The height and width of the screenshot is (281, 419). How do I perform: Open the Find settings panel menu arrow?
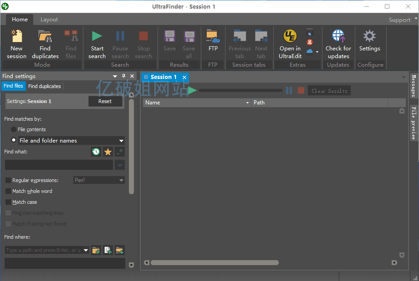[115, 76]
